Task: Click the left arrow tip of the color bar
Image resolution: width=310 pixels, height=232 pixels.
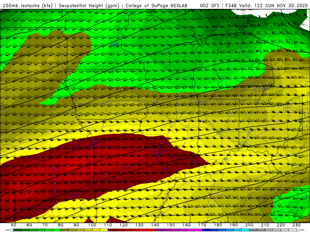Action: (x=7, y=230)
